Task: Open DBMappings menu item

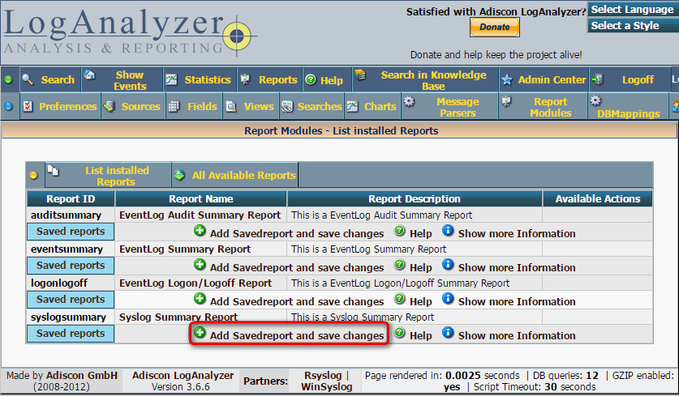Action: (x=629, y=113)
